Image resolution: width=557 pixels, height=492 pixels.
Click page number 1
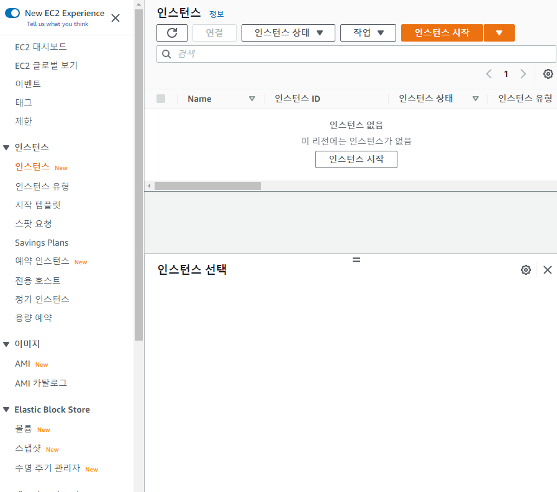click(x=506, y=74)
